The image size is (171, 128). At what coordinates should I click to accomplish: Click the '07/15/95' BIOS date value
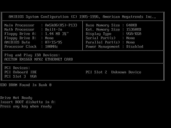coord(53,42)
